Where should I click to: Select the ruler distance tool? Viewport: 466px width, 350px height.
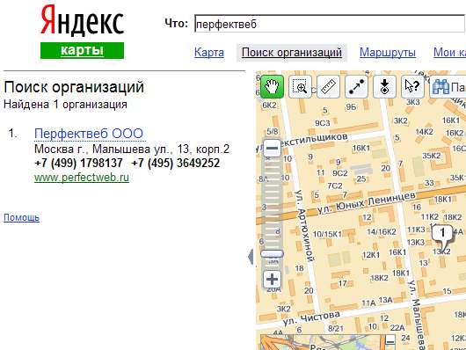[x=329, y=87]
